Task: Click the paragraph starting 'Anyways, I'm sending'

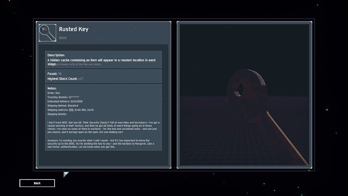Action: (101, 144)
